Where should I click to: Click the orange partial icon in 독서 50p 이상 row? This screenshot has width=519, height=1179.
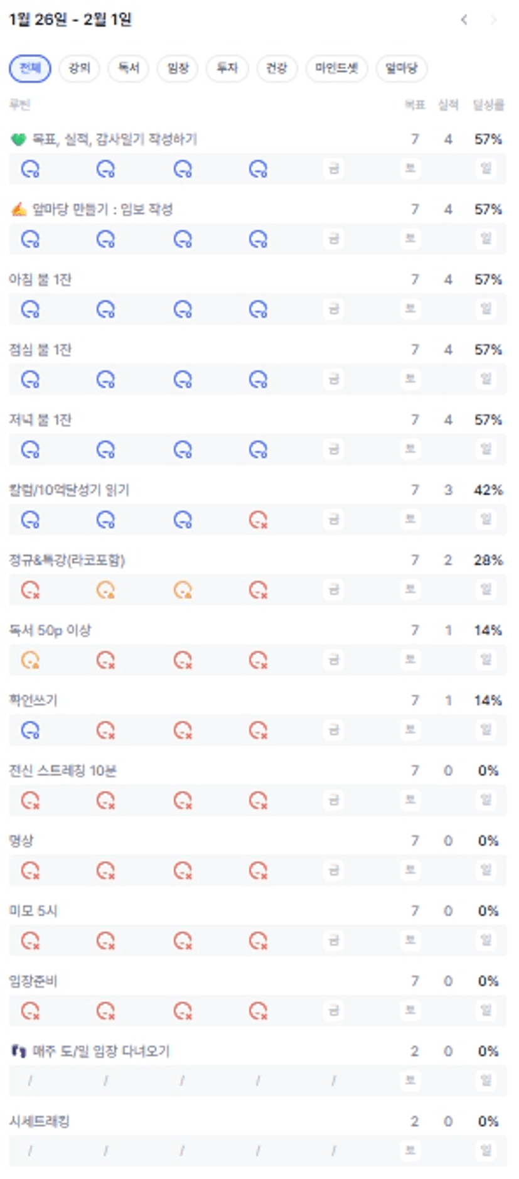(x=30, y=660)
